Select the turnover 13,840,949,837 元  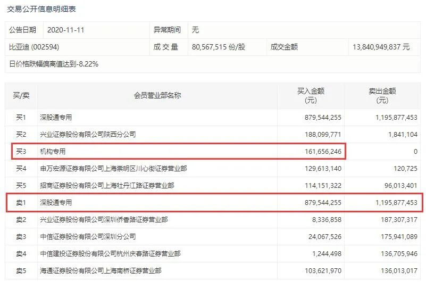381,47
